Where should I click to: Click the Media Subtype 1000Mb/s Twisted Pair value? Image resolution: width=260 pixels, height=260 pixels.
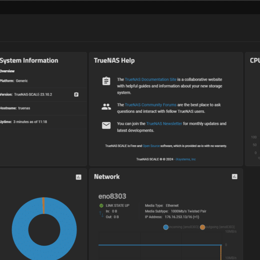point(188,211)
